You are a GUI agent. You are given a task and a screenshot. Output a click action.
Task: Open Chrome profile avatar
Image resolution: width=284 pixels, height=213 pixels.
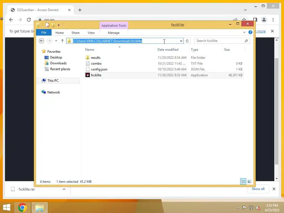[264, 20]
